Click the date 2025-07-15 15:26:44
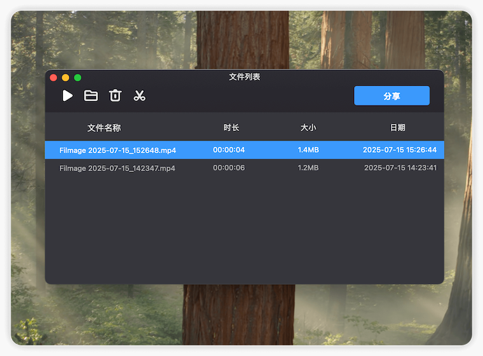 399,150
